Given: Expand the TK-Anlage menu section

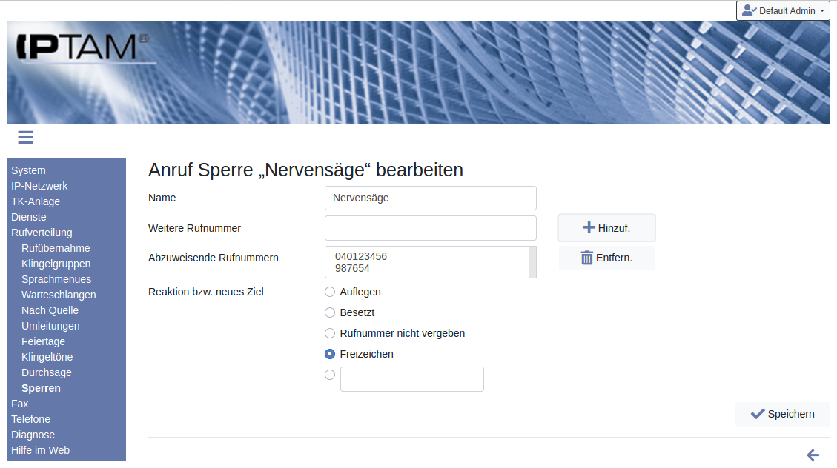Looking at the screenshot, I should (36, 201).
